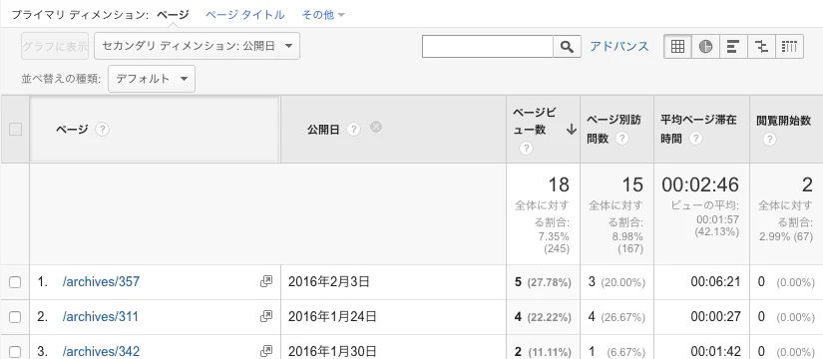Click the sort arrow on ページビュー数
This screenshot has width=823, height=359.
[x=572, y=131]
